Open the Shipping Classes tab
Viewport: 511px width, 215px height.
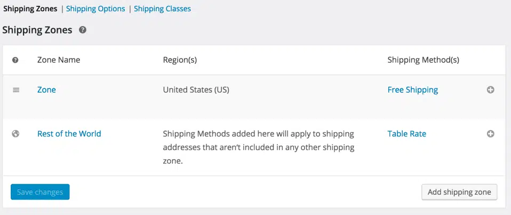click(x=162, y=9)
